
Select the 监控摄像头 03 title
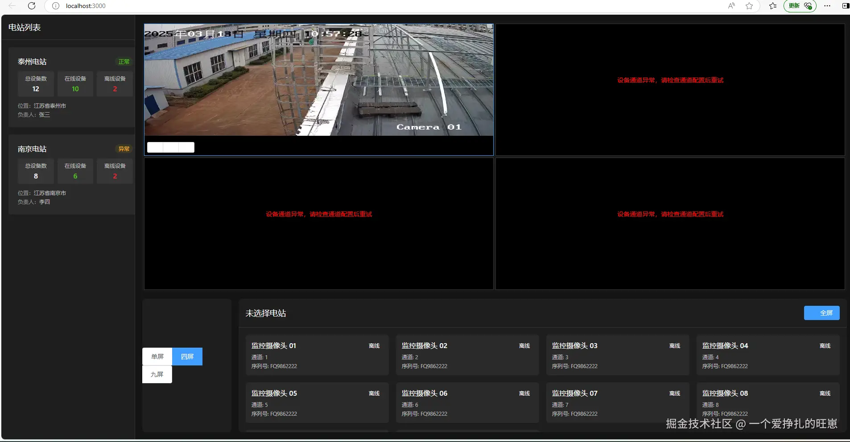tap(575, 346)
